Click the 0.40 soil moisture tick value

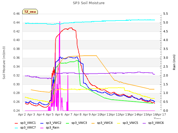(17, 40)
